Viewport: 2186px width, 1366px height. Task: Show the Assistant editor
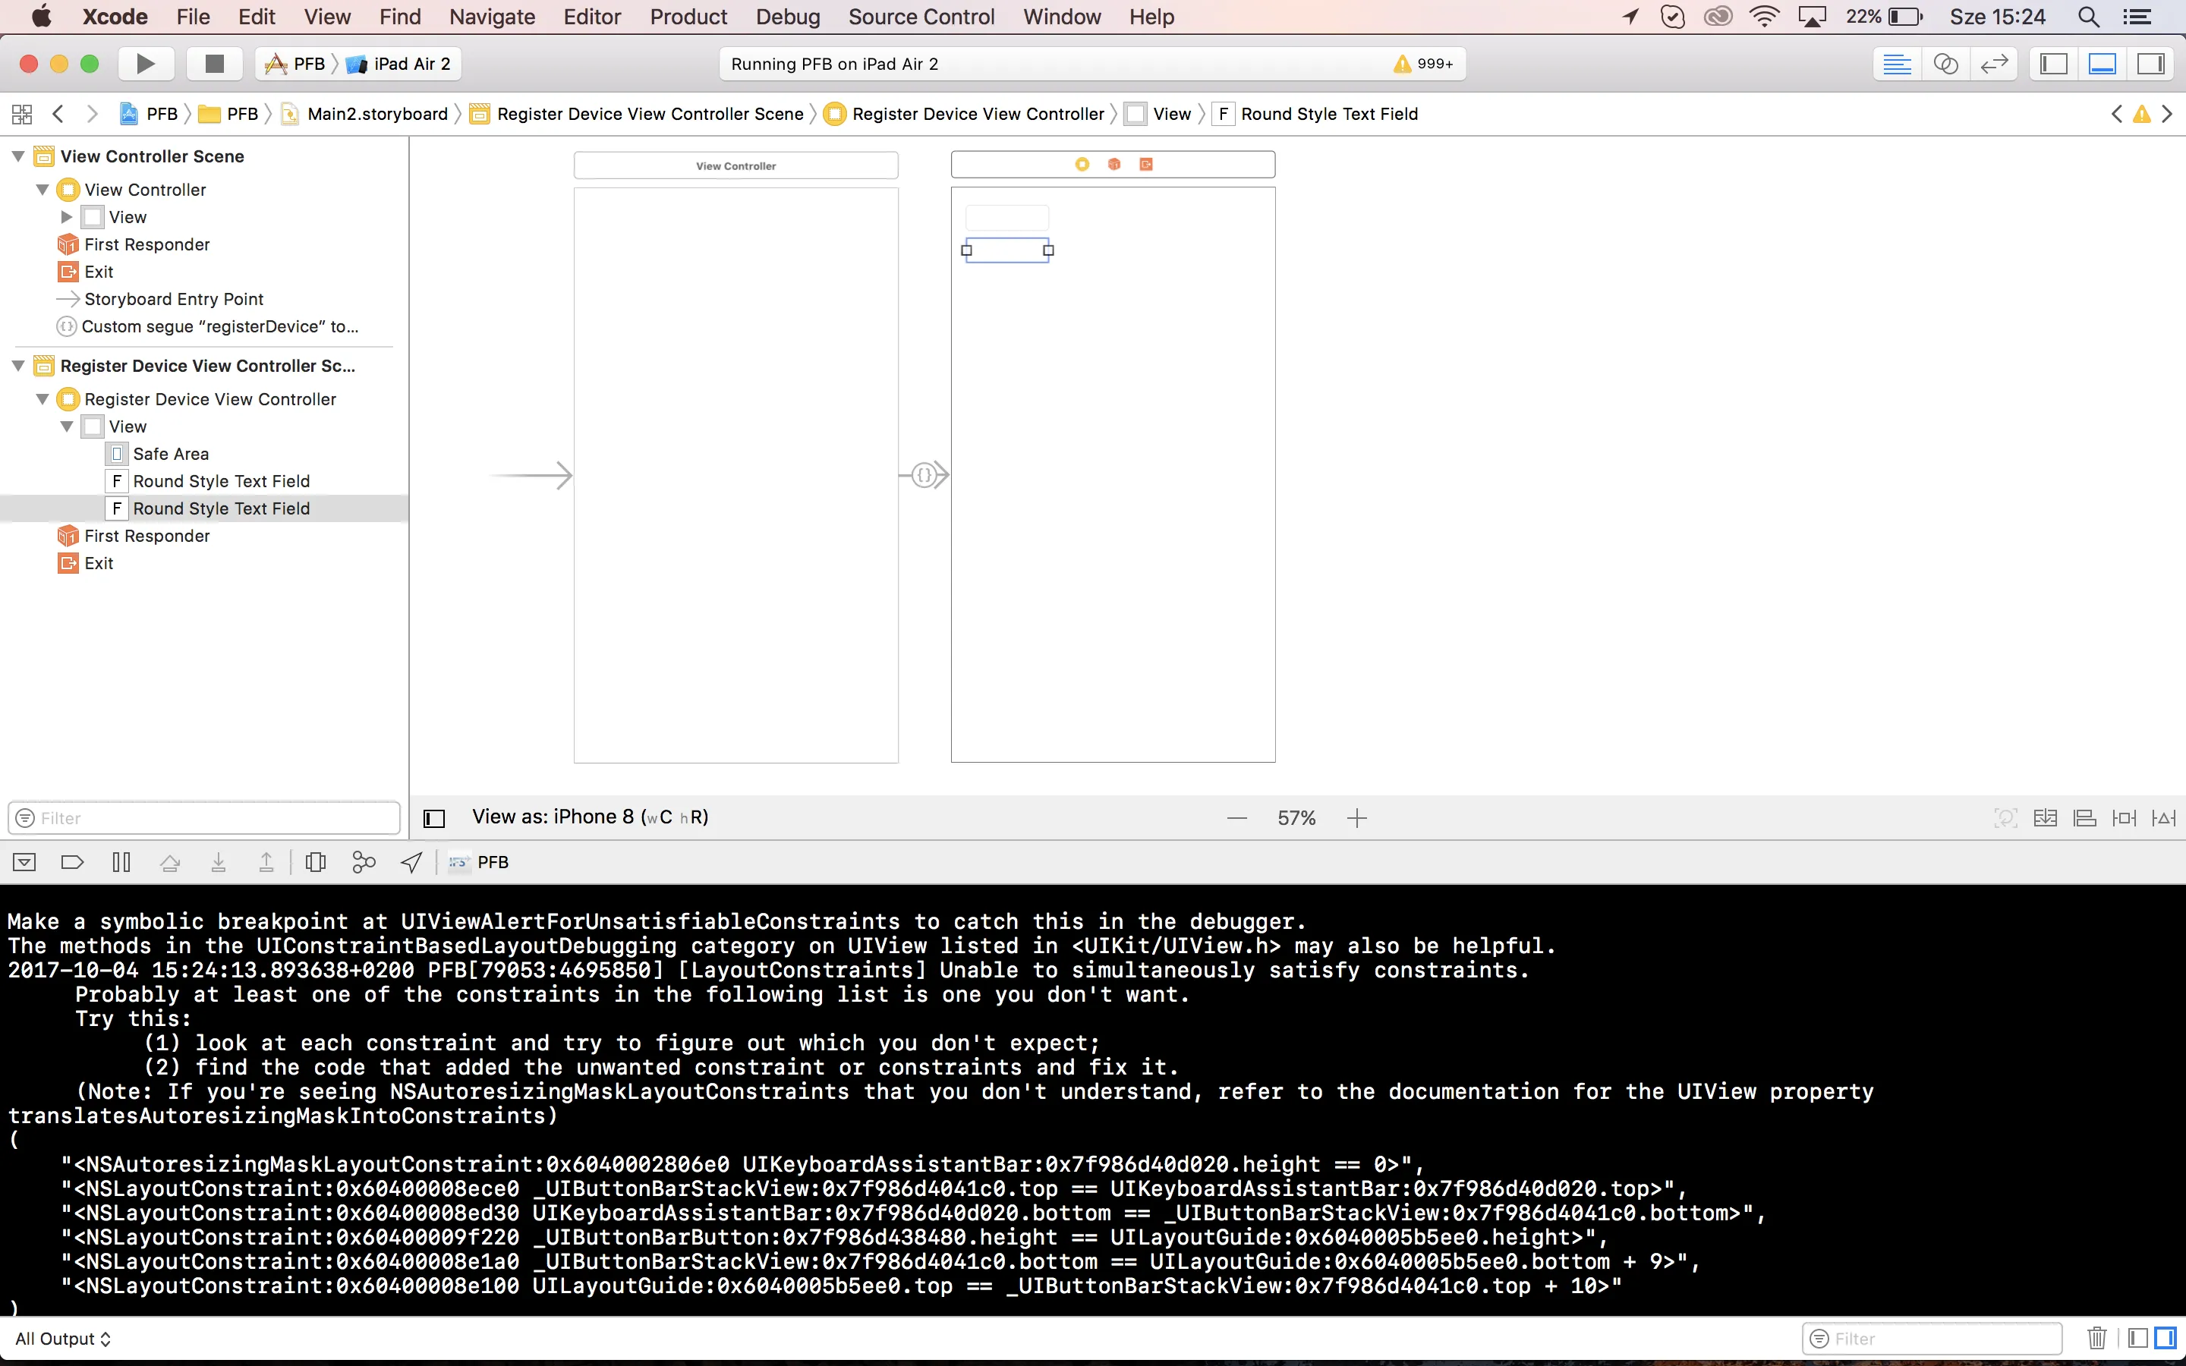[1945, 63]
